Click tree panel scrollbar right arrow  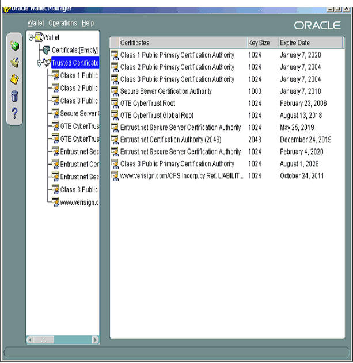pos(95,340)
